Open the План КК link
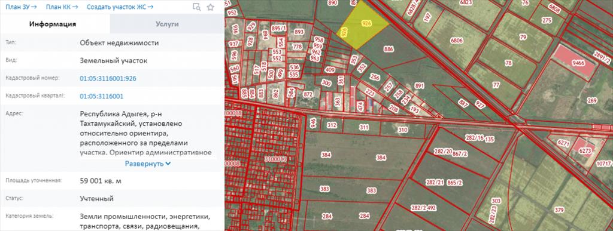Screen dimensions: 613x231 62,7
